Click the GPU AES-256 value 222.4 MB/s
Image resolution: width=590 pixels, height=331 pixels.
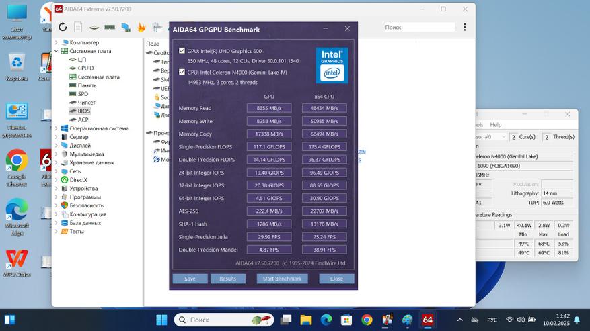click(x=269, y=211)
